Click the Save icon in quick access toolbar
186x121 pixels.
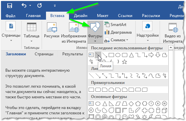tap(10, 6)
